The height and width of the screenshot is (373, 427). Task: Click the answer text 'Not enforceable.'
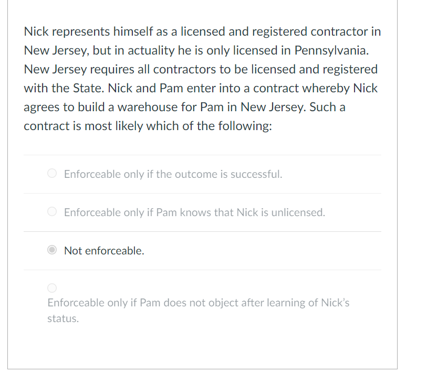tap(103, 250)
